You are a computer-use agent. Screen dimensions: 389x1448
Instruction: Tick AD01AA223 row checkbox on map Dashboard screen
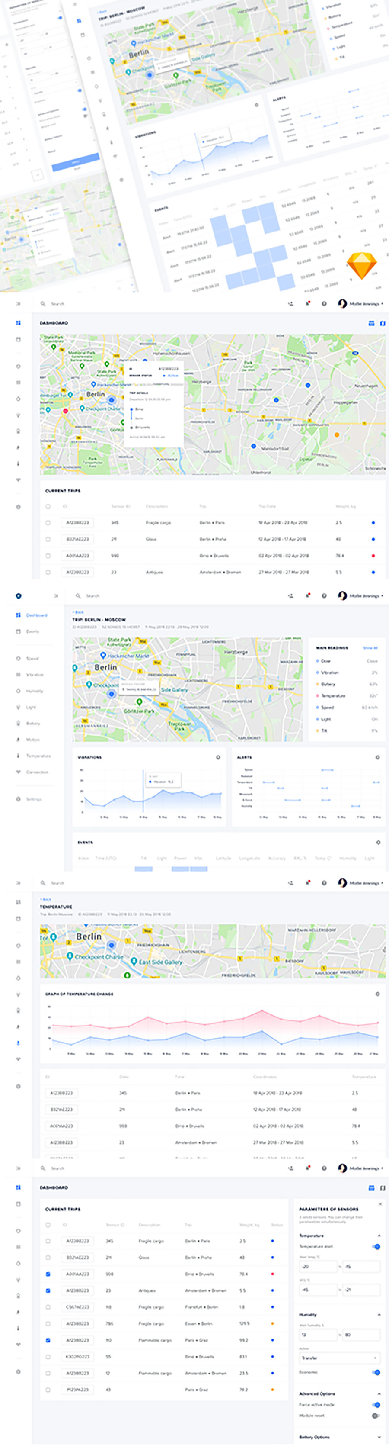(48, 555)
